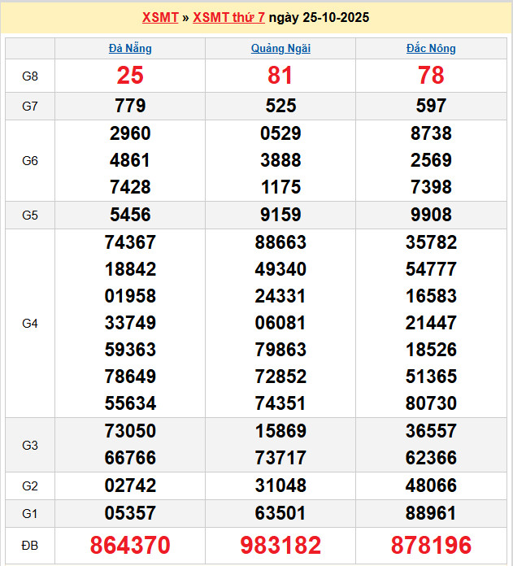Click the Đà Nẵng column header link
Screen dimensions: 513x566
click(130, 48)
